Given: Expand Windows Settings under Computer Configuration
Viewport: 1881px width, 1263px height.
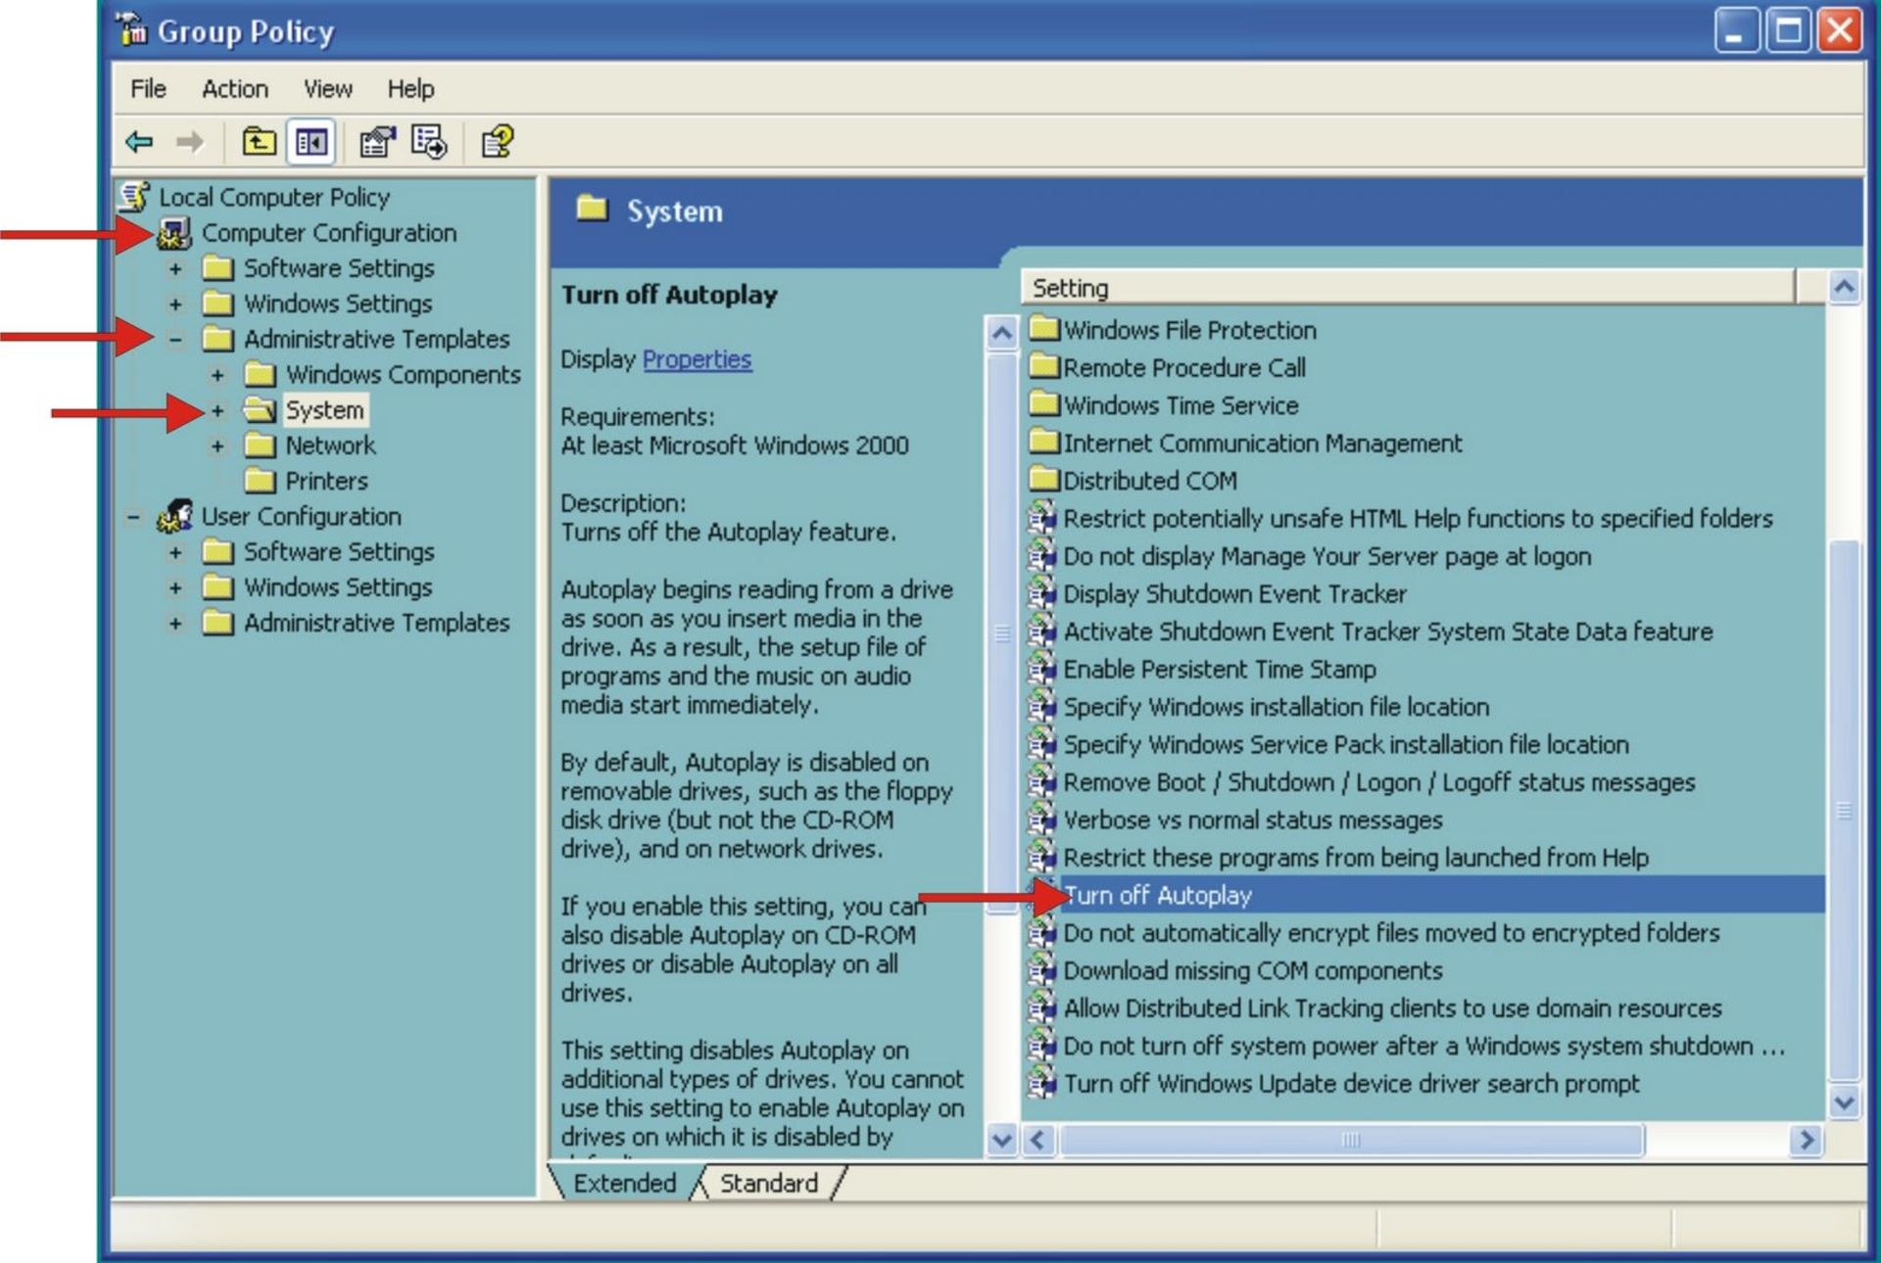Looking at the screenshot, I should pyautogui.click(x=175, y=304).
